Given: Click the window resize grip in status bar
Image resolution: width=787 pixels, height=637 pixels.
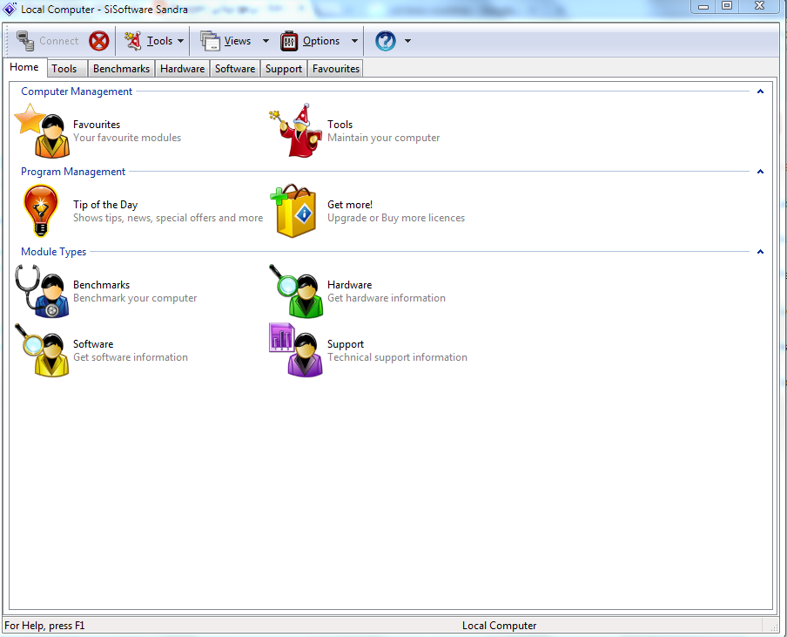Looking at the screenshot, I should [x=773, y=627].
